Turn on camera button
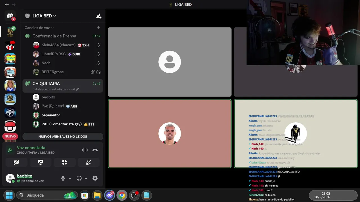The image size is (360, 202). [16, 162]
